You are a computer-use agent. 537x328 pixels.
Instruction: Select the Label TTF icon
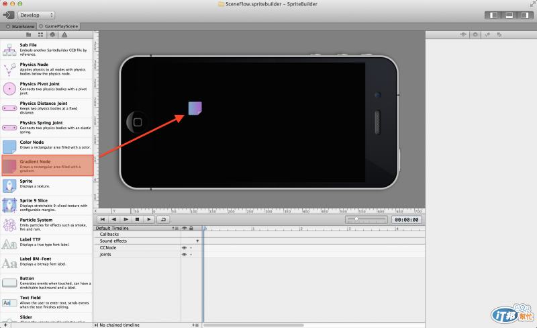9,245
